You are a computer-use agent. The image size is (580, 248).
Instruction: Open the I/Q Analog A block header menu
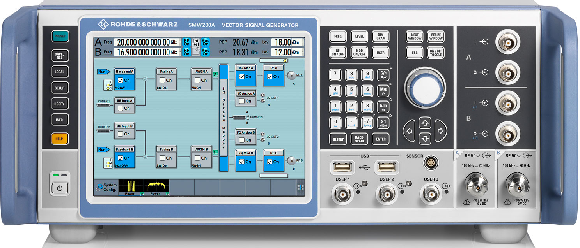pos(246,93)
